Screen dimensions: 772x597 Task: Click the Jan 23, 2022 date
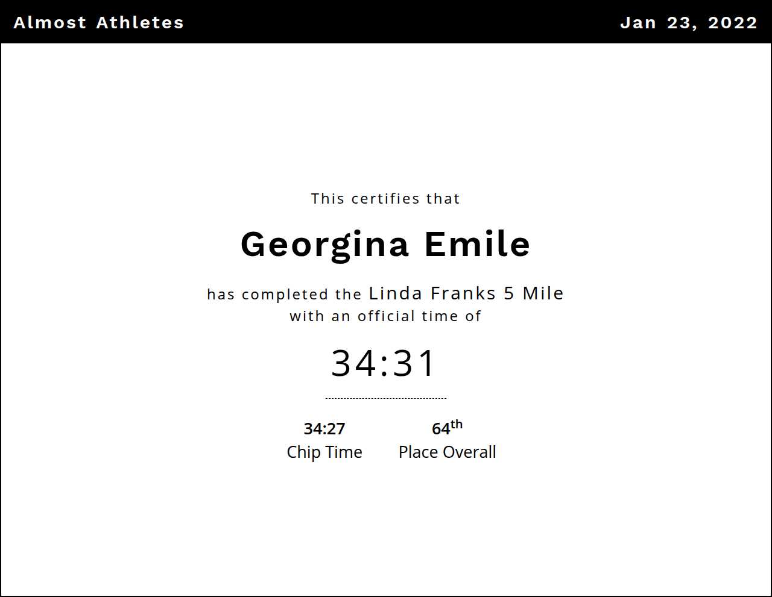(688, 23)
